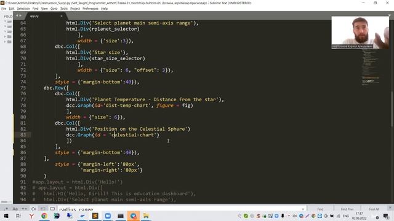Open Task View on taskbar
394x221 pixels.
18,215
